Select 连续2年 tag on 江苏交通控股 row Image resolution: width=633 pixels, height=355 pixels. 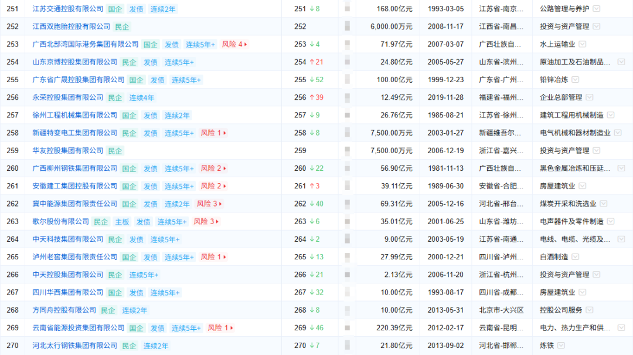pos(163,9)
